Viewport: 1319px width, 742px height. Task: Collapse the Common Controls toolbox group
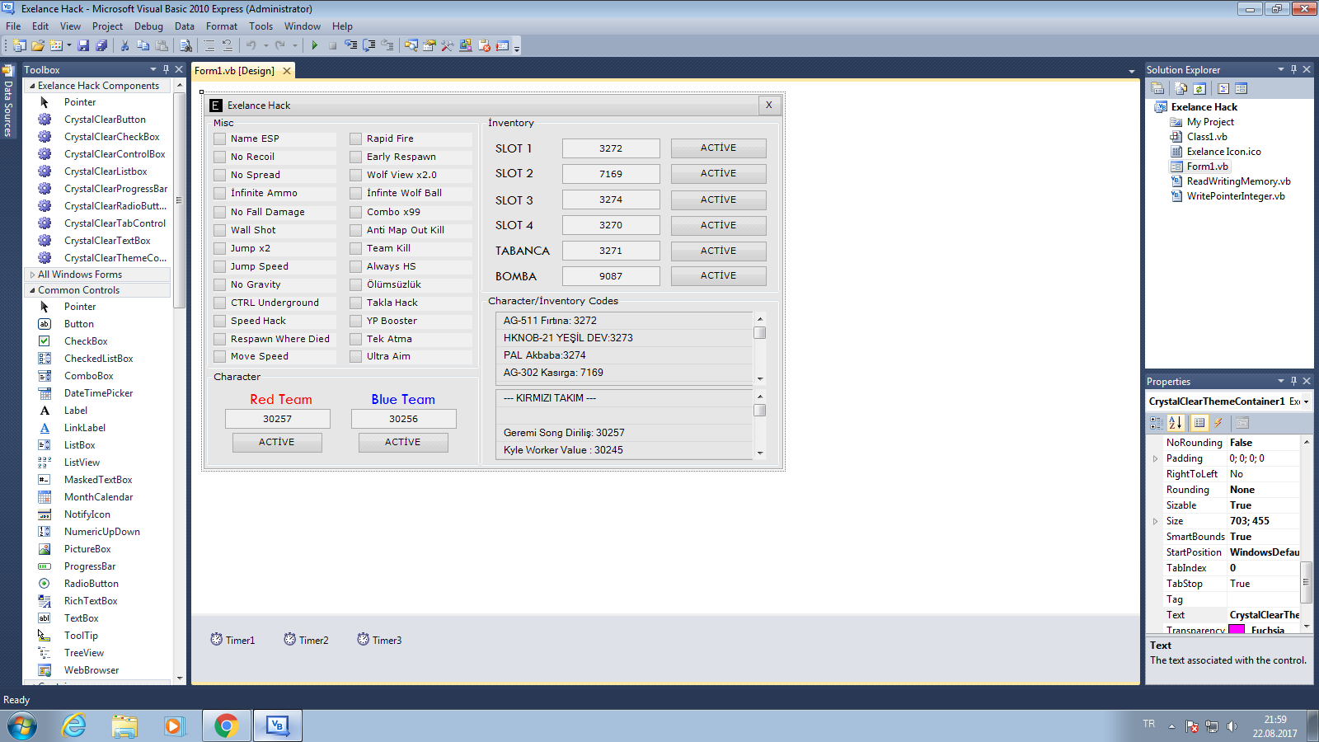pyautogui.click(x=32, y=290)
